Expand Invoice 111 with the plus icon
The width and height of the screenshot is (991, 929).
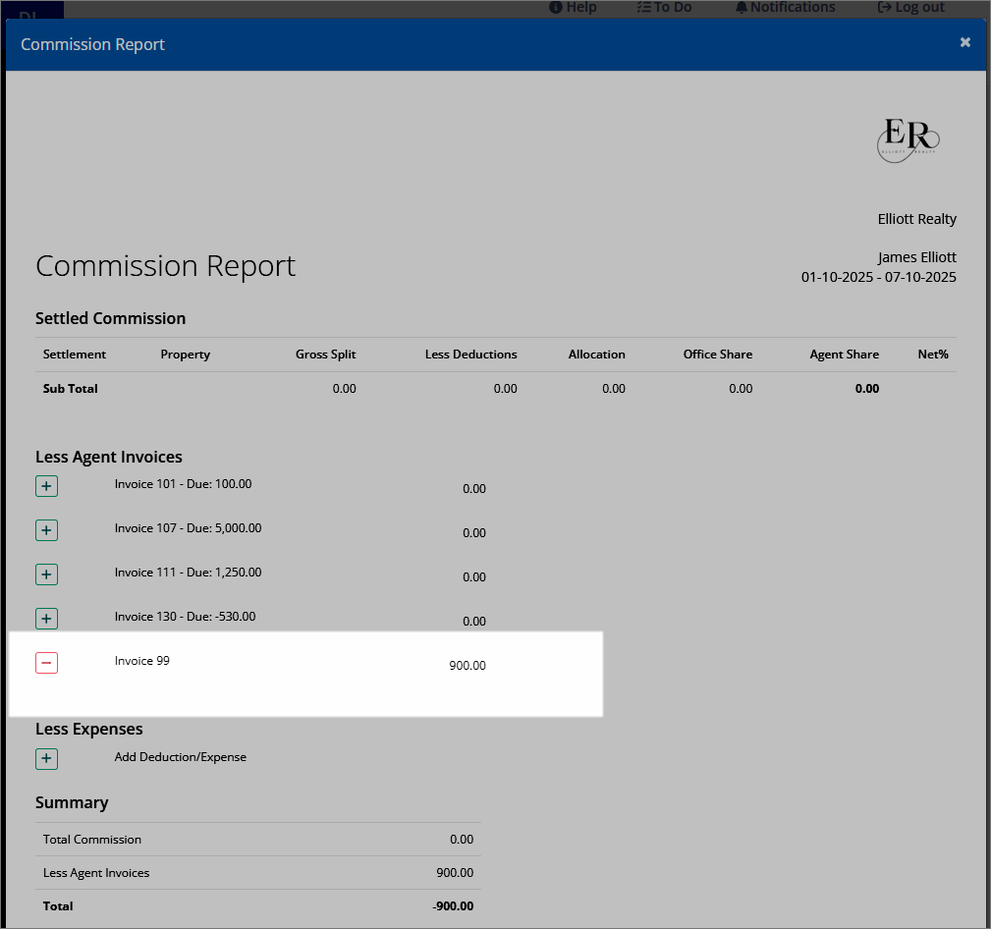[47, 574]
